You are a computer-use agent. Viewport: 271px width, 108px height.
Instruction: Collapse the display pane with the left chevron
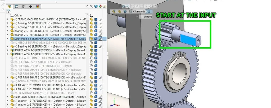[x=87, y=6]
